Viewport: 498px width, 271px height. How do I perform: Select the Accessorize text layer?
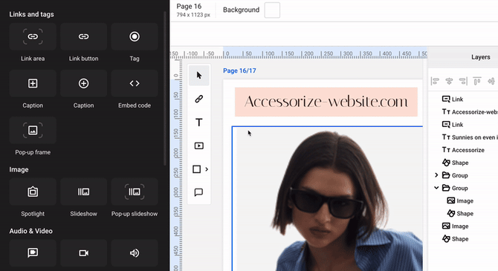click(463, 150)
